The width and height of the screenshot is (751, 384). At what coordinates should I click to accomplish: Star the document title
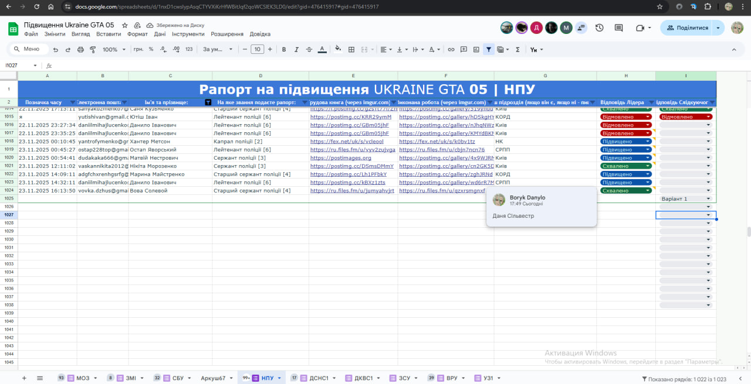[x=124, y=26]
